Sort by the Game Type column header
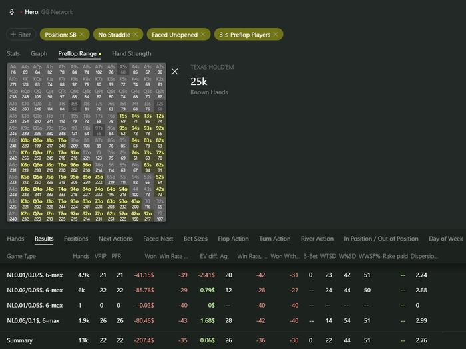The image size is (466, 349). point(21,256)
